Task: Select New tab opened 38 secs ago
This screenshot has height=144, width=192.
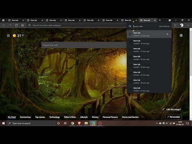Action: coord(149,81)
